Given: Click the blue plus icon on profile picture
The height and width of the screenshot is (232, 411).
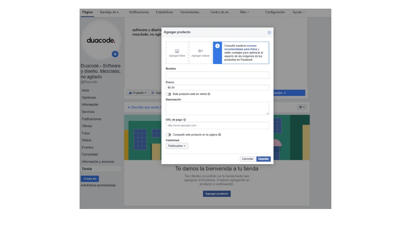Looking at the screenshot, I should click(115, 54).
